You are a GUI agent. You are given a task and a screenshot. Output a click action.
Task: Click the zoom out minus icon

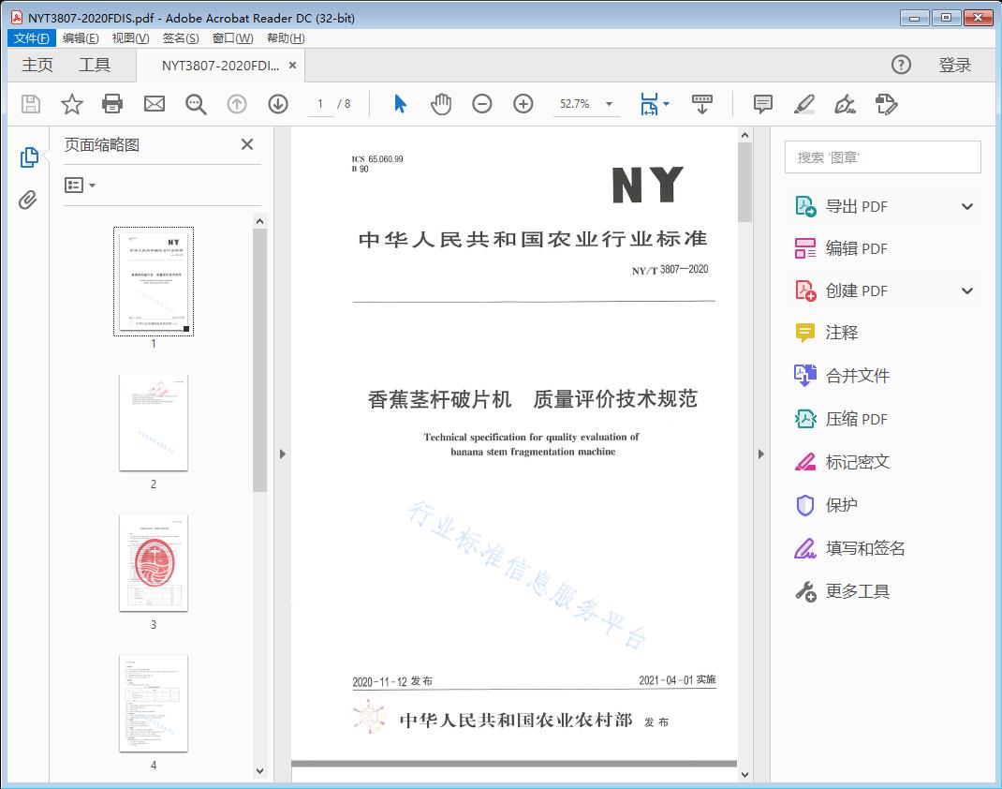pyautogui.click(x=482, y=104)
